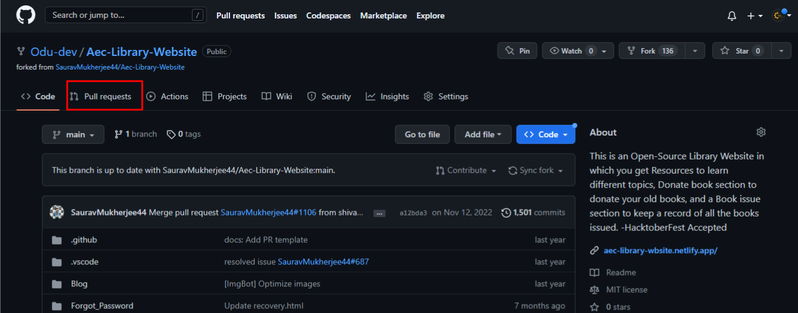
Task: Click the .github folder icon
Action: click(57, 240)
